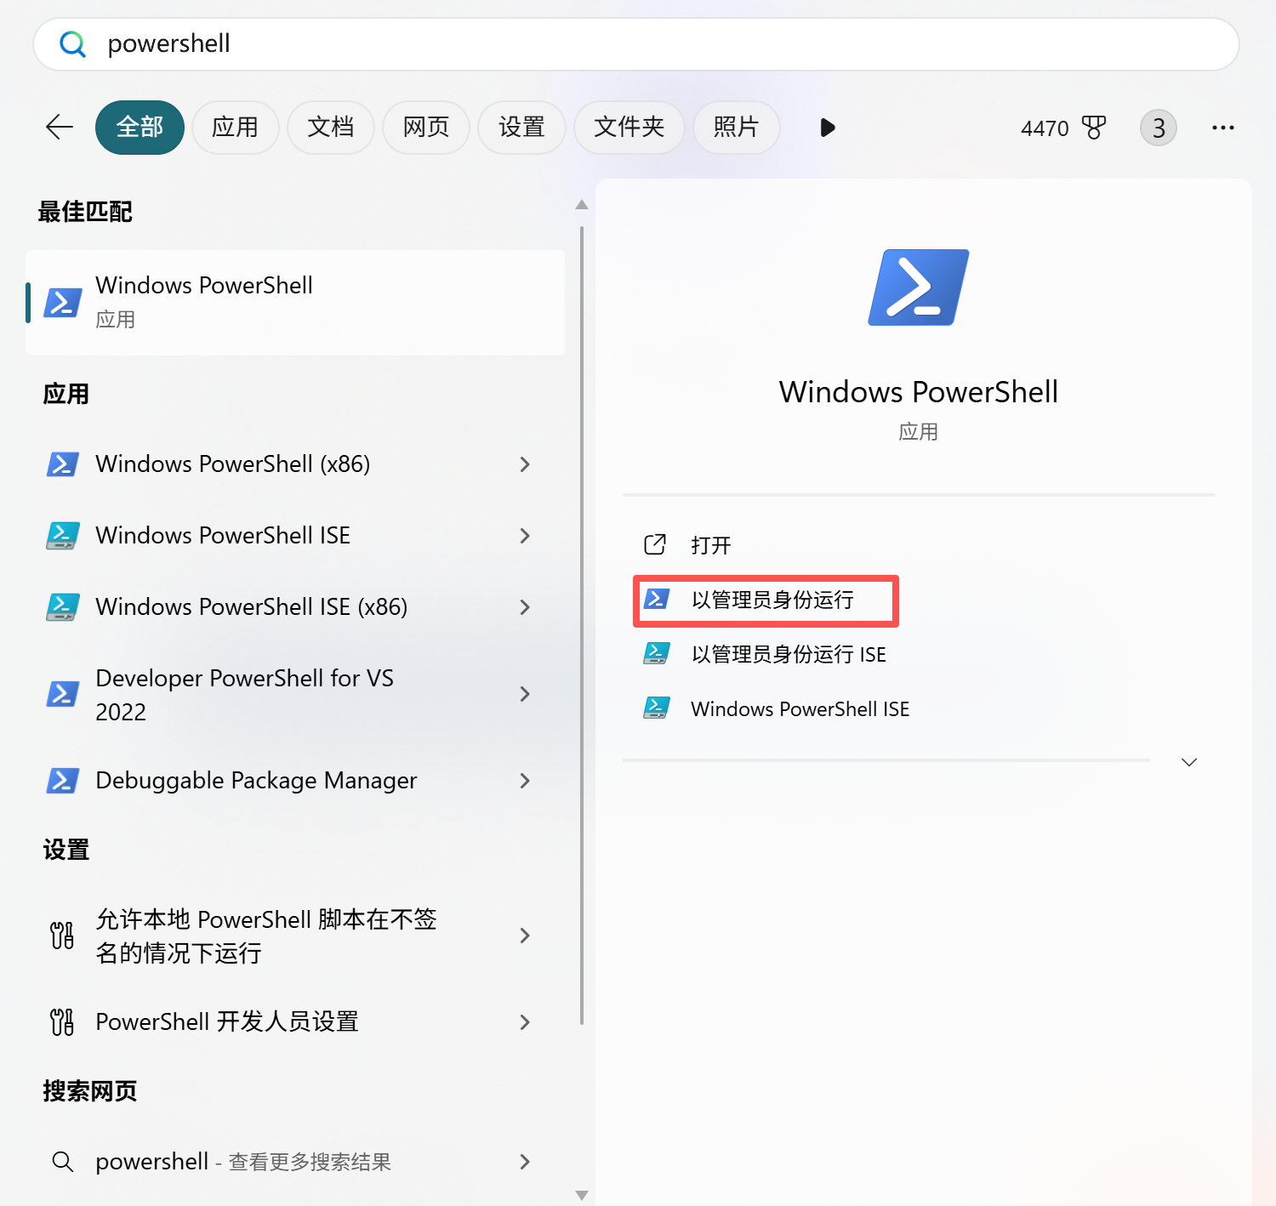This screenshot has height=1206, width=1276.
Task: Expand Windows PowerShell ISE (x86) chevron
Action: (x=525, y=607)
